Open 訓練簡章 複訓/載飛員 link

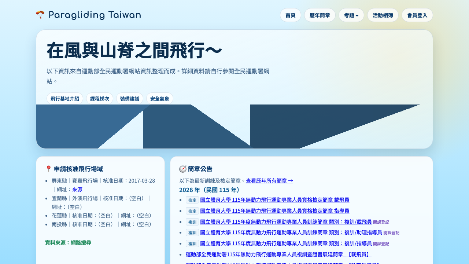click(286, 222)
